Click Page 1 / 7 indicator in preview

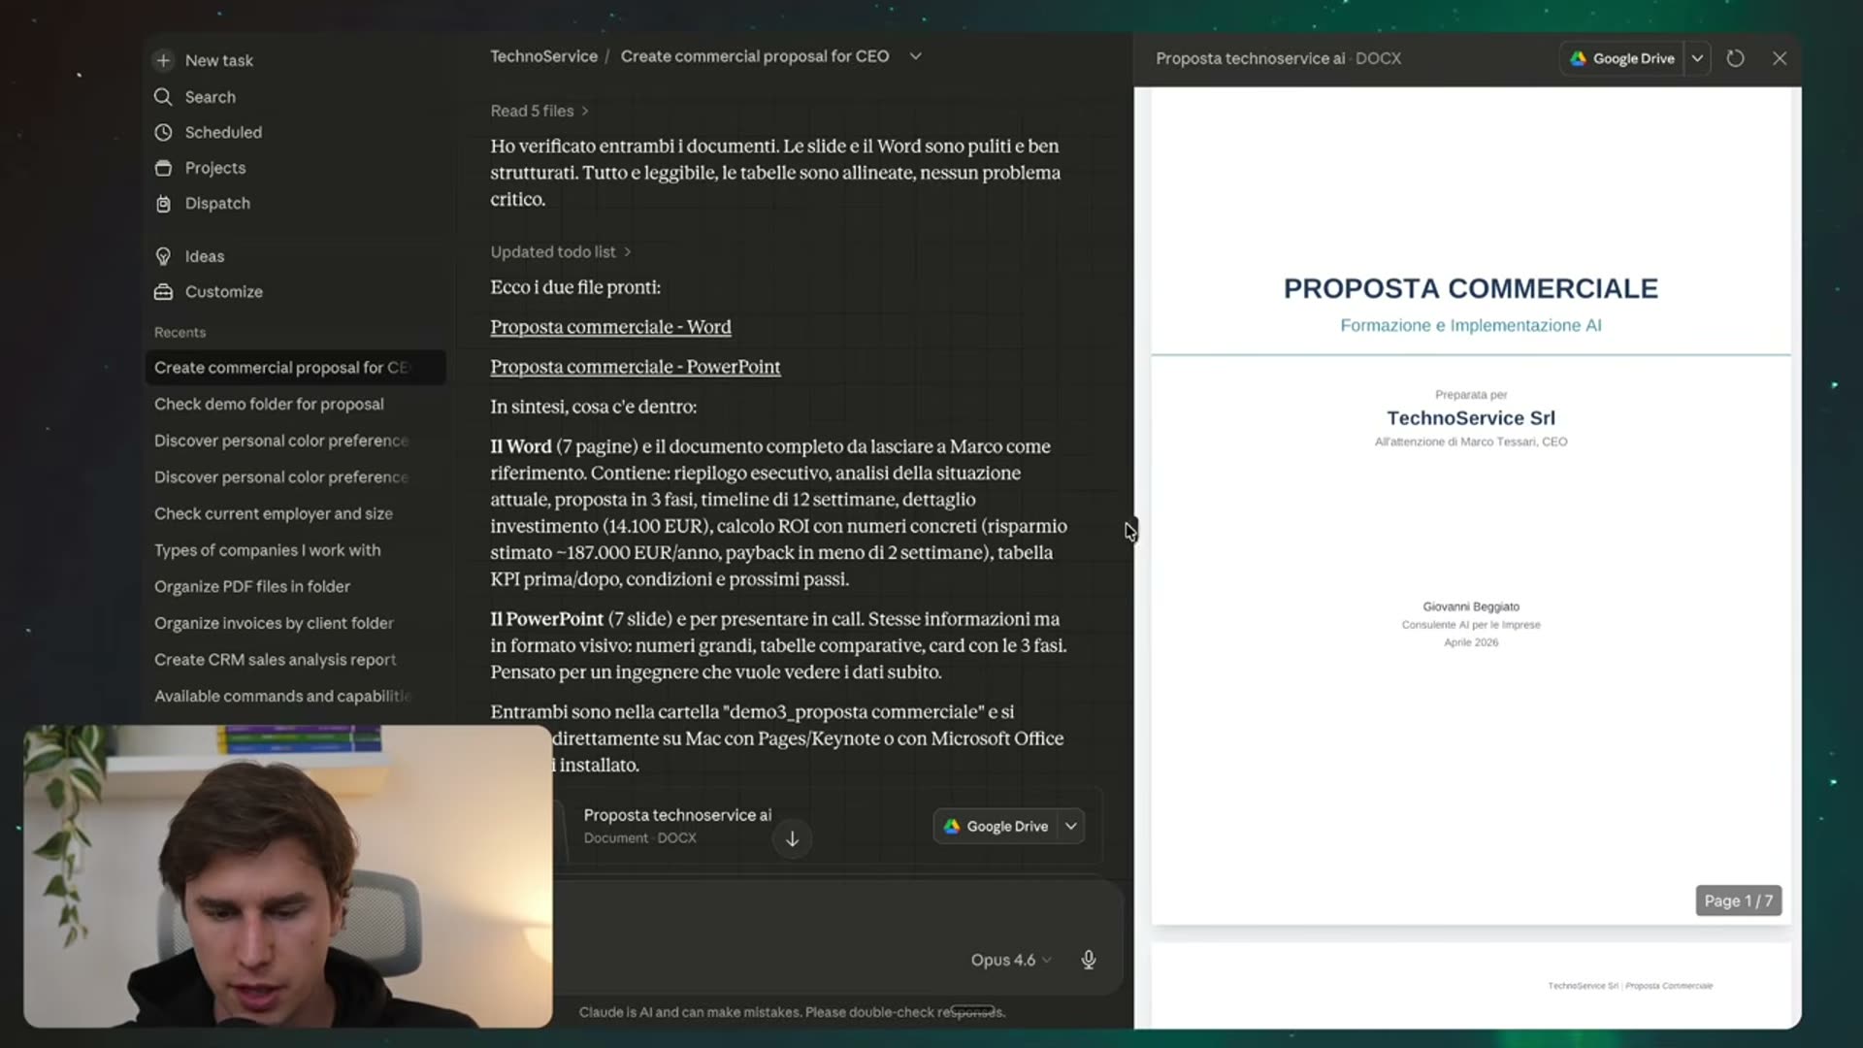click(1738, 901)
